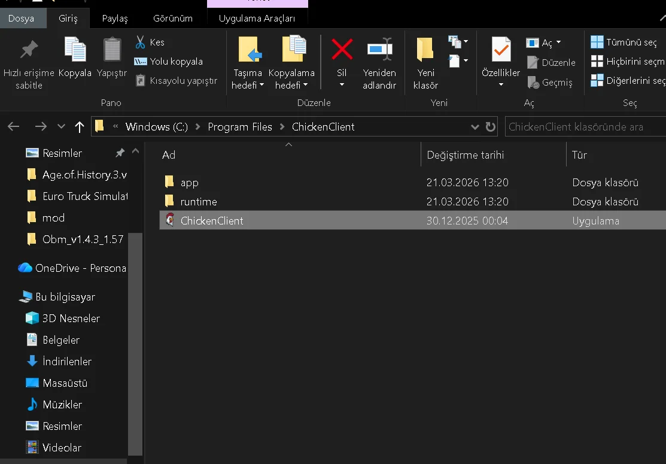Click Düzenle in Aç group

(x=551, y=62)
